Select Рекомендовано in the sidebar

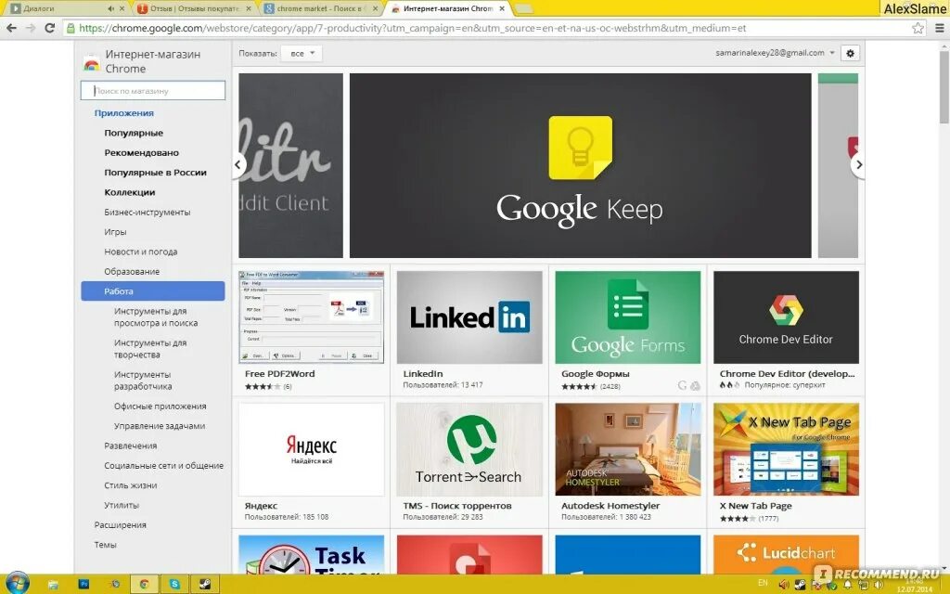(141, 153)
